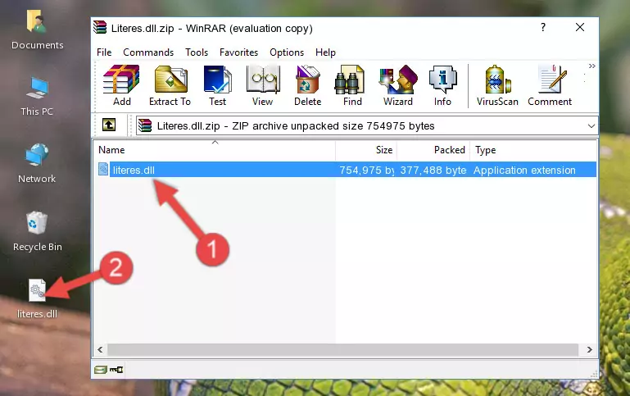Select the literes.dll desktop file

(37, 299)
